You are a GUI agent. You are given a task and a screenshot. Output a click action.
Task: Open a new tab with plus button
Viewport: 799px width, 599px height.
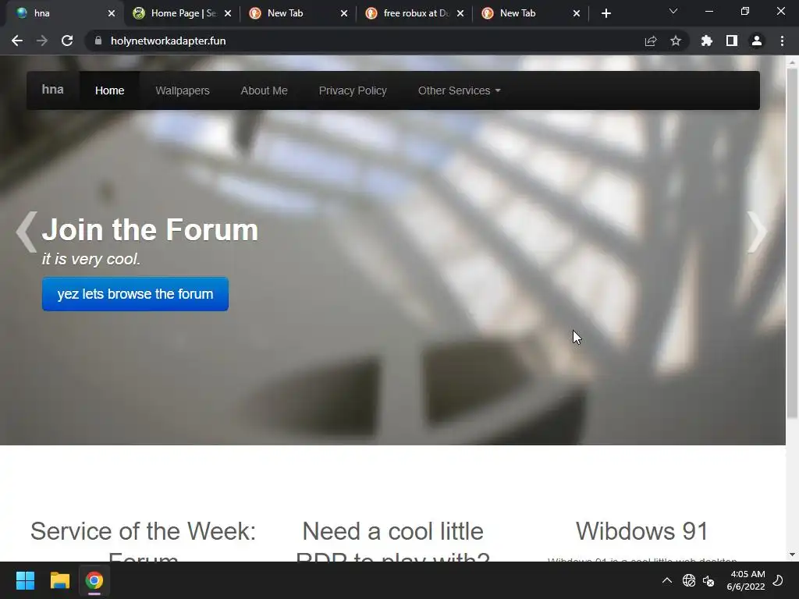pos(605,13)
